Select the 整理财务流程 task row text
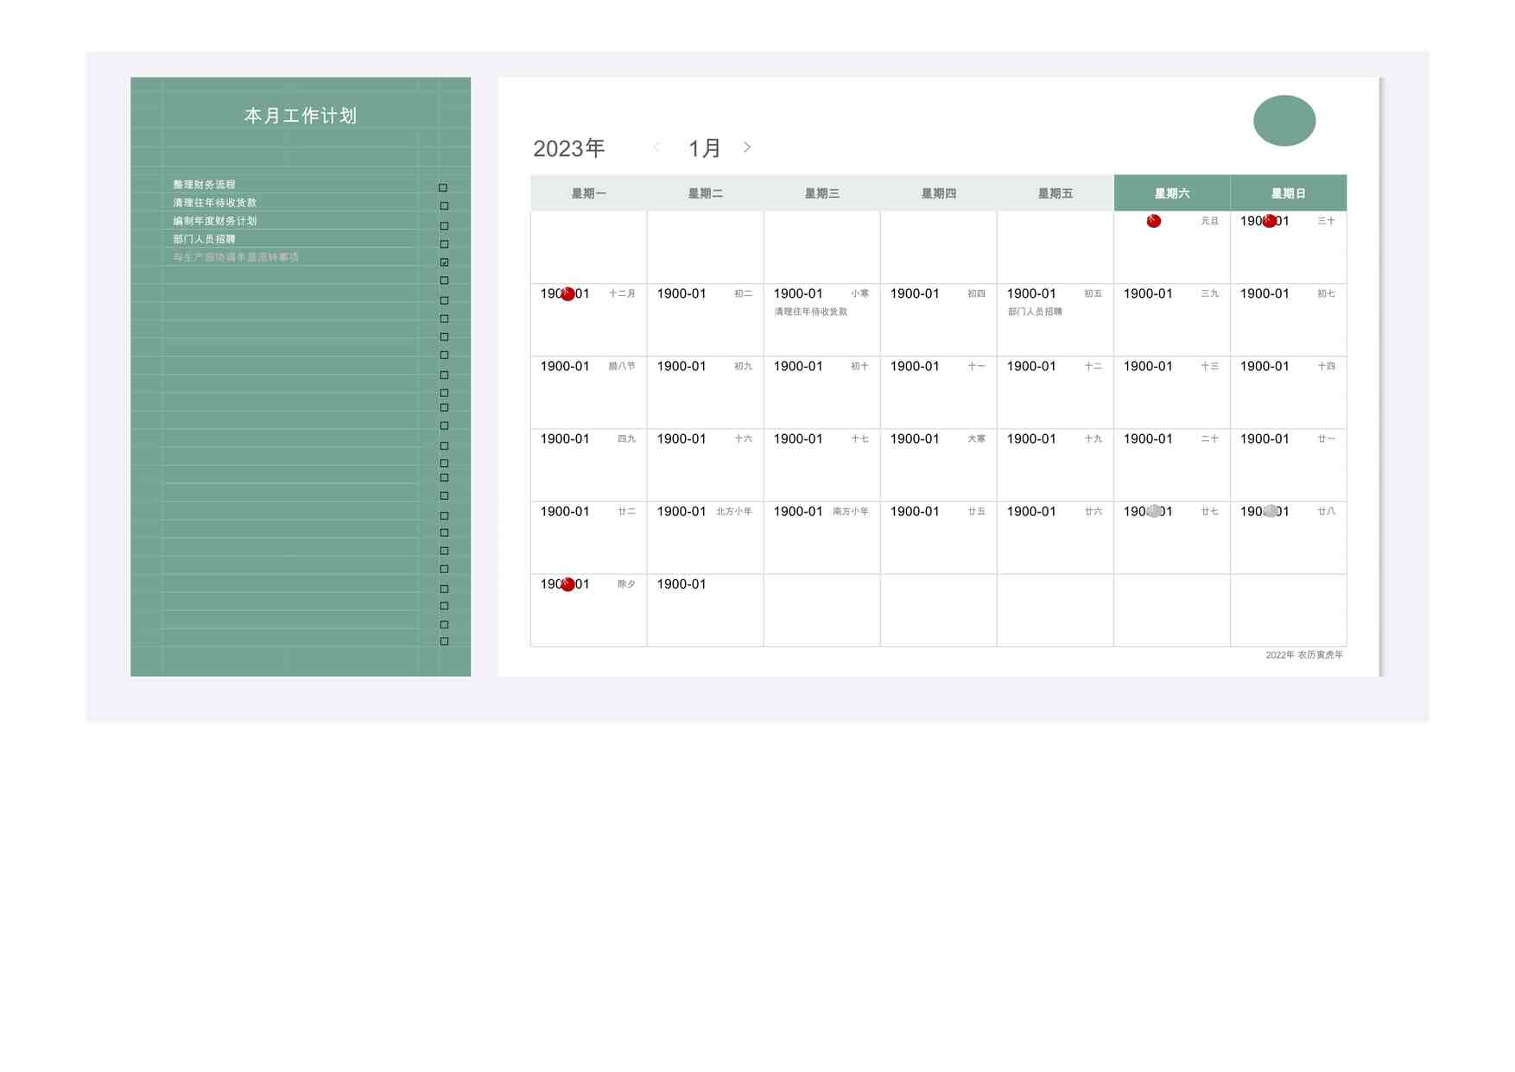Image resolution: width=1515 pixels, height=1072 pixels. pos(204,185)
